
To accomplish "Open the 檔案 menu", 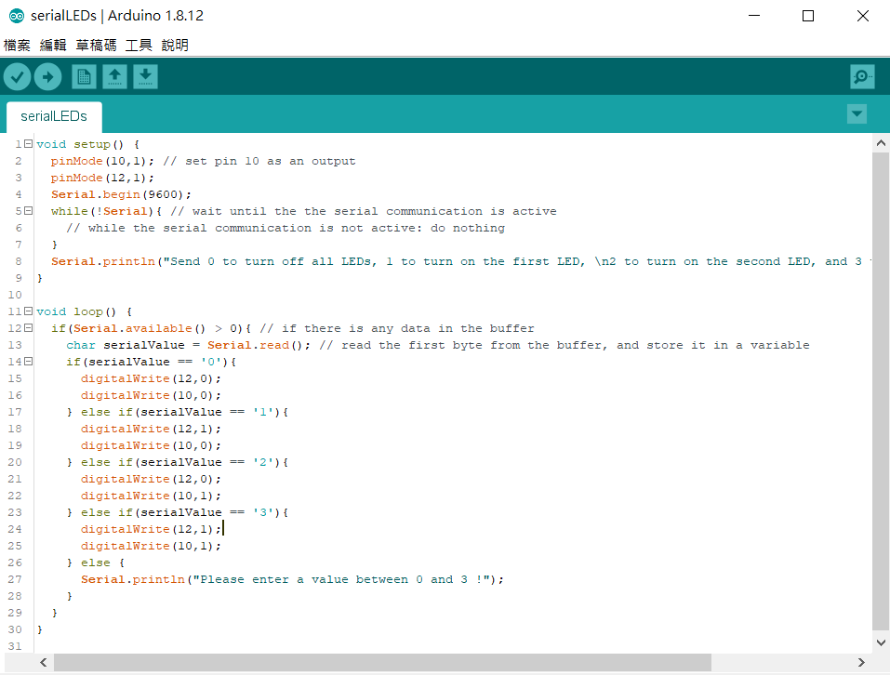I will pos(17,45).
